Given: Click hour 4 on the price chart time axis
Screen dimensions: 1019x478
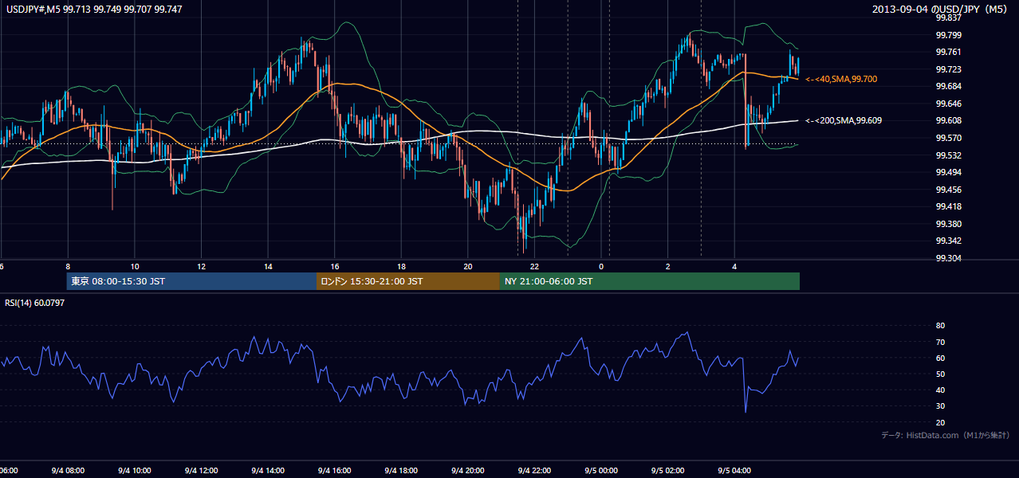Looking at the screenshot, I should tap(734, 267).
